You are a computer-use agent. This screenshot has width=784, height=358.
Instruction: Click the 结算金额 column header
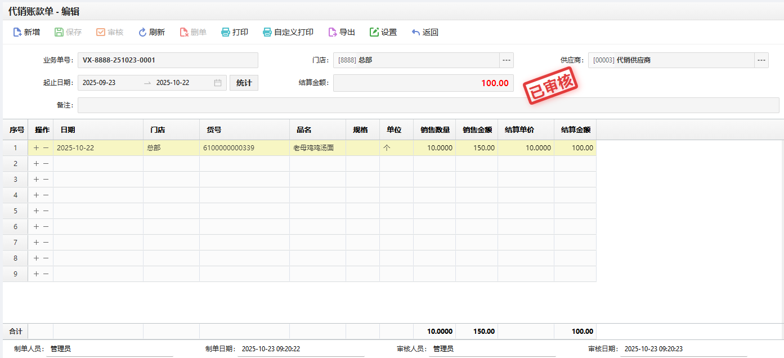[575, 130]
